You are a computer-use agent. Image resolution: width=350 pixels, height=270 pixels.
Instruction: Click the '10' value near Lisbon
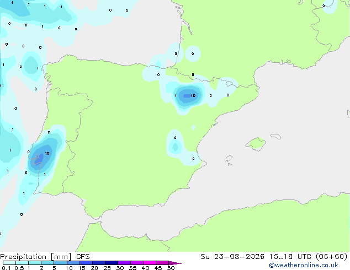pos(47,154)
